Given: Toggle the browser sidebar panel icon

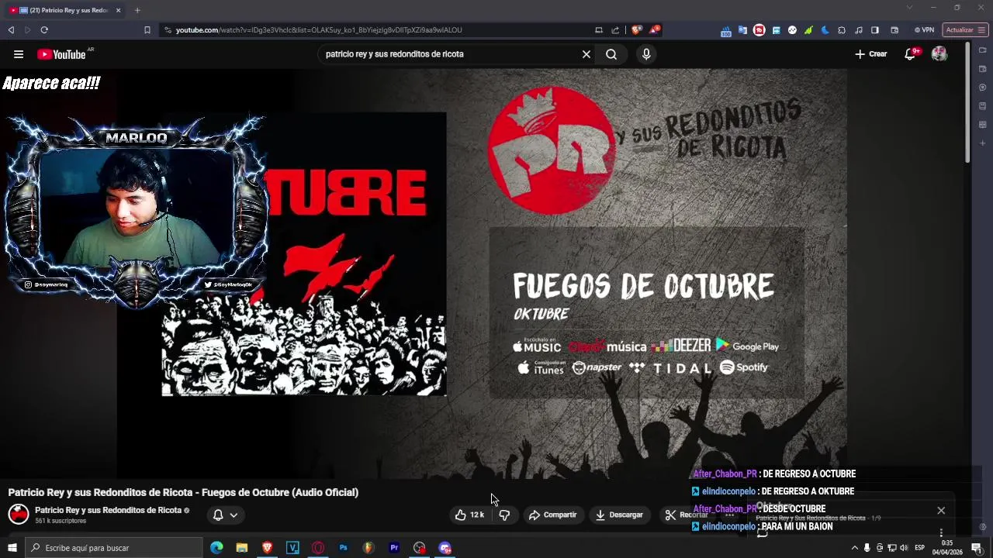Looking at the screenshot, I should [x=875, y=30].
